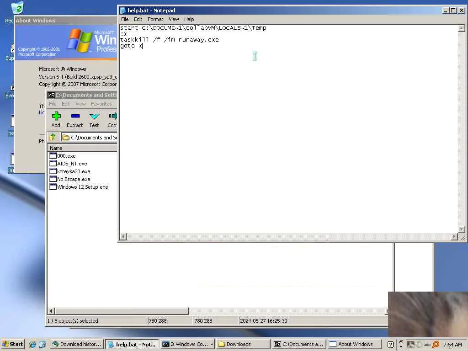
Task: Click Notepad vertical scrollbar down arrow
Action: pos(462,229)
